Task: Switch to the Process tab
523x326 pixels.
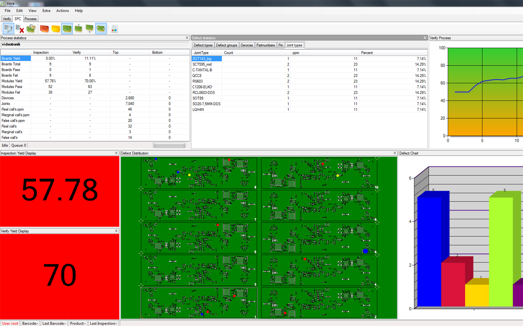Action: tap(30, 19)
